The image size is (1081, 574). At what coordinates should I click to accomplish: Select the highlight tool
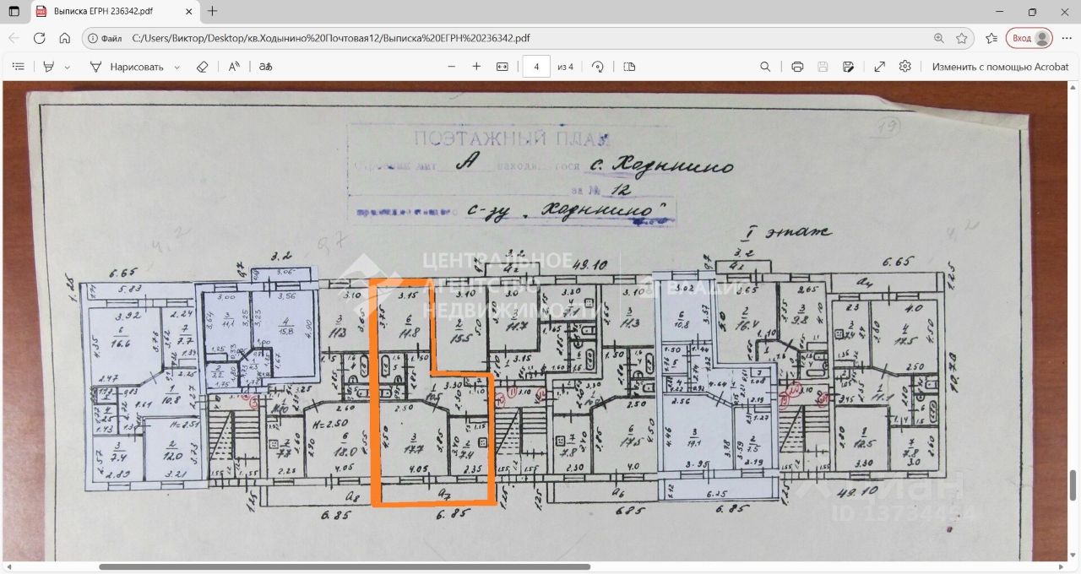pos(48,67)
